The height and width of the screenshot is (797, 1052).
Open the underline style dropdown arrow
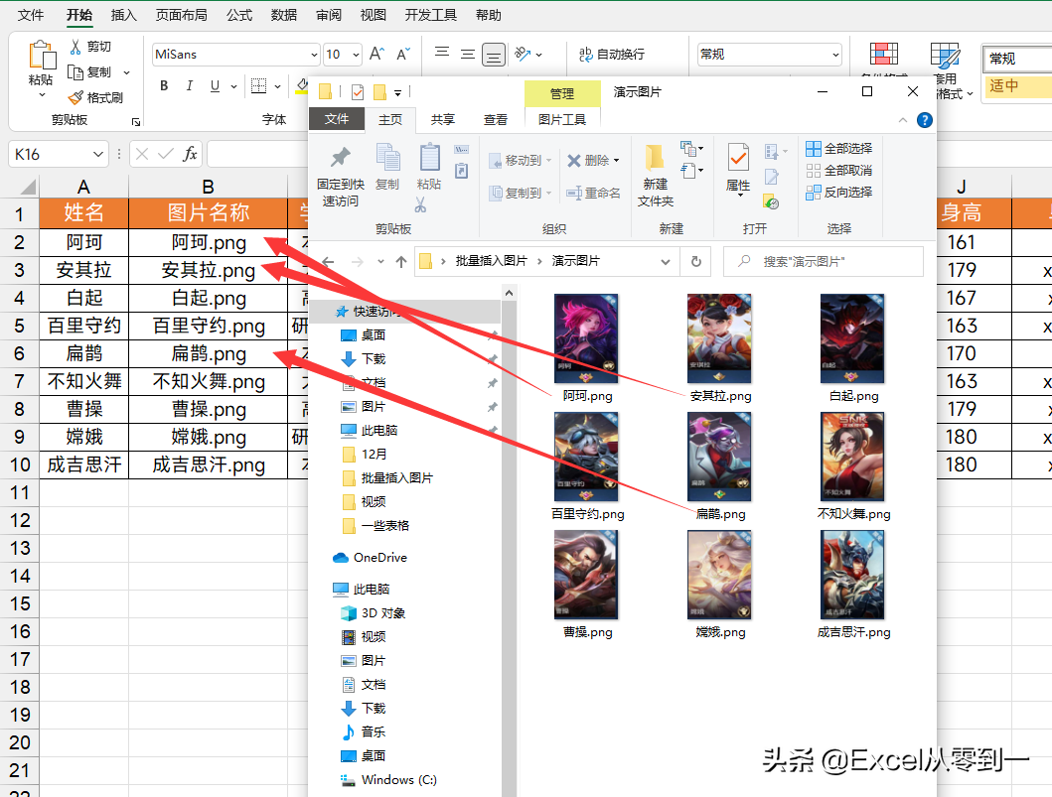233,86
